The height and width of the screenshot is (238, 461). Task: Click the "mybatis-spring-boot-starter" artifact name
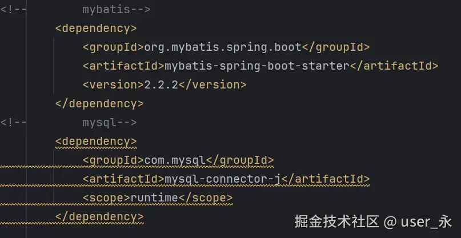click(256, 66)
